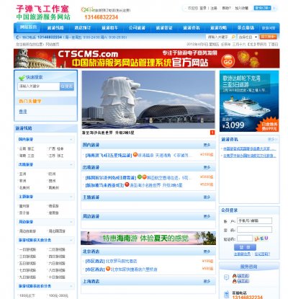Refresh the captcha image
Screen dimensions: 288x299
click(x=261, y=238)
